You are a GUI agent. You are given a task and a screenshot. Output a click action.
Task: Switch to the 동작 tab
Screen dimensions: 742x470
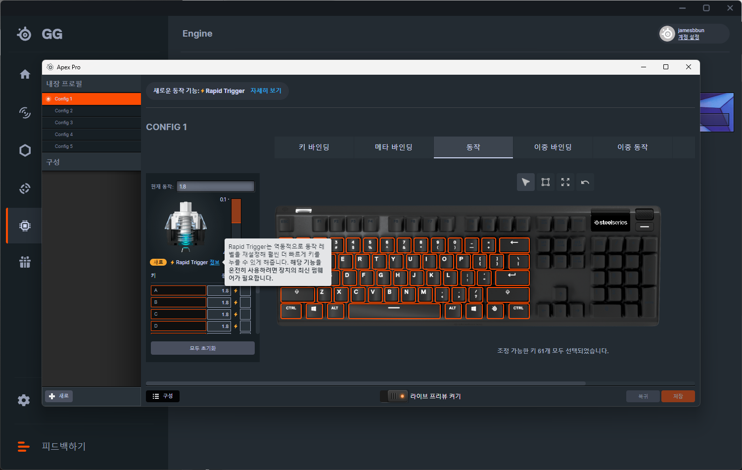[x=473, y=147]
